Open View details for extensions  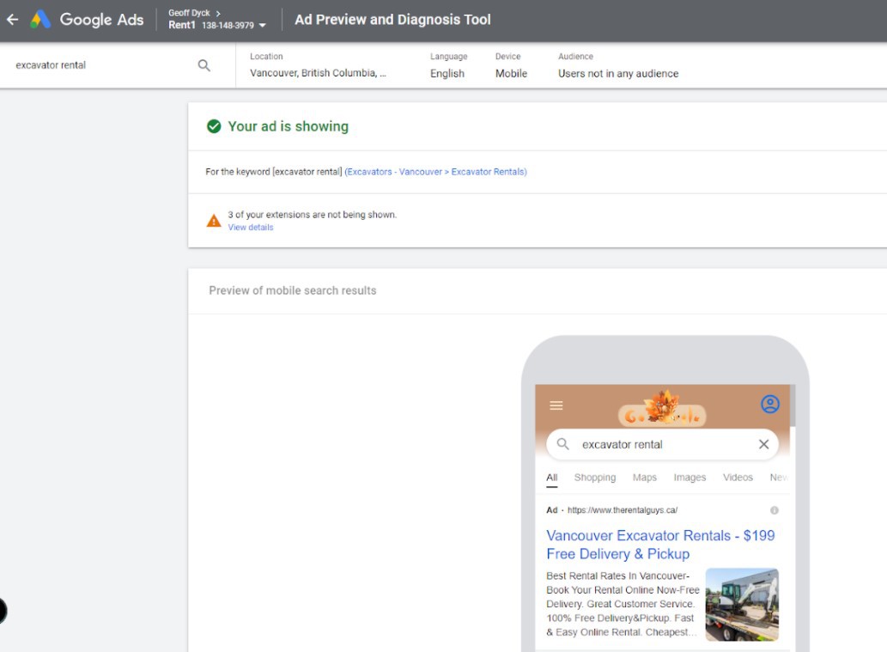pos(251,228)
